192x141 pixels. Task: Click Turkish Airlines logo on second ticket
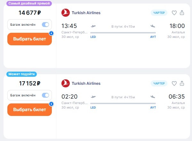(65, 84)
